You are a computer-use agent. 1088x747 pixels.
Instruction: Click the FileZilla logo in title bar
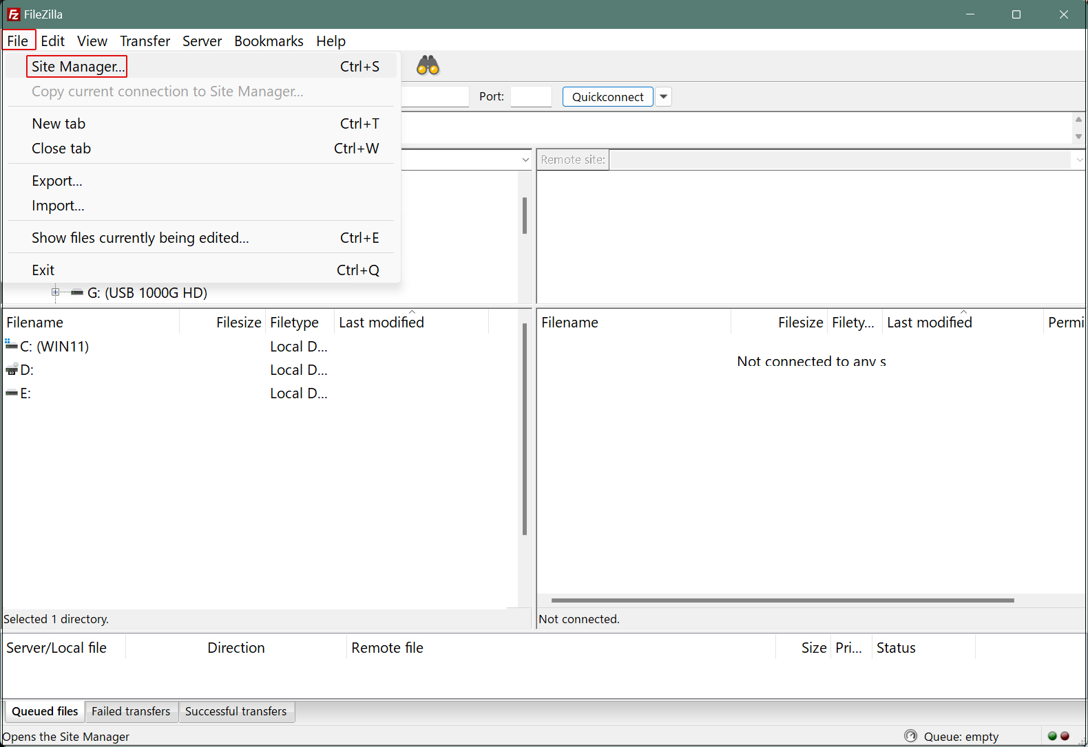pos(13,14)
